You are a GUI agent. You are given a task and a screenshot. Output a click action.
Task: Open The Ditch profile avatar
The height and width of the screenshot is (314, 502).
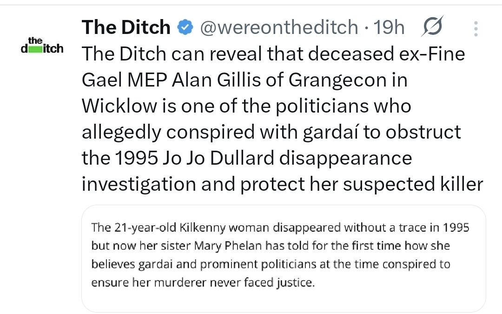click(42, 45)
